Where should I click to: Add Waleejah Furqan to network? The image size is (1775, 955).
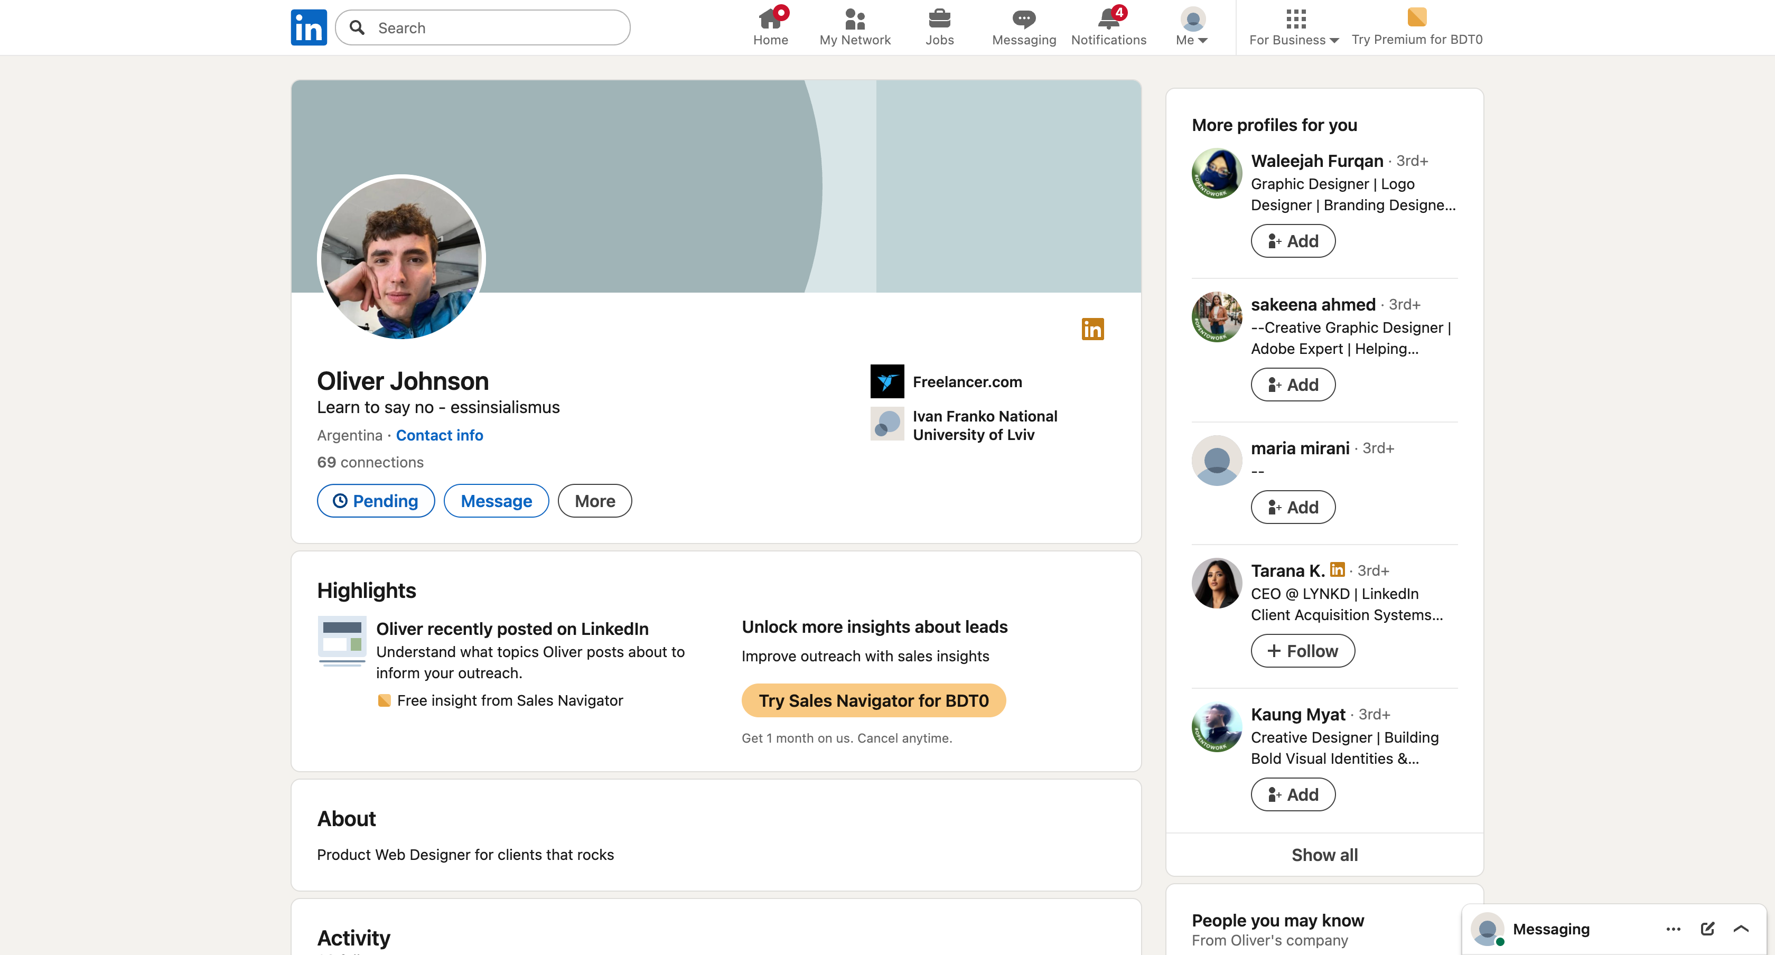(1293, 241)
